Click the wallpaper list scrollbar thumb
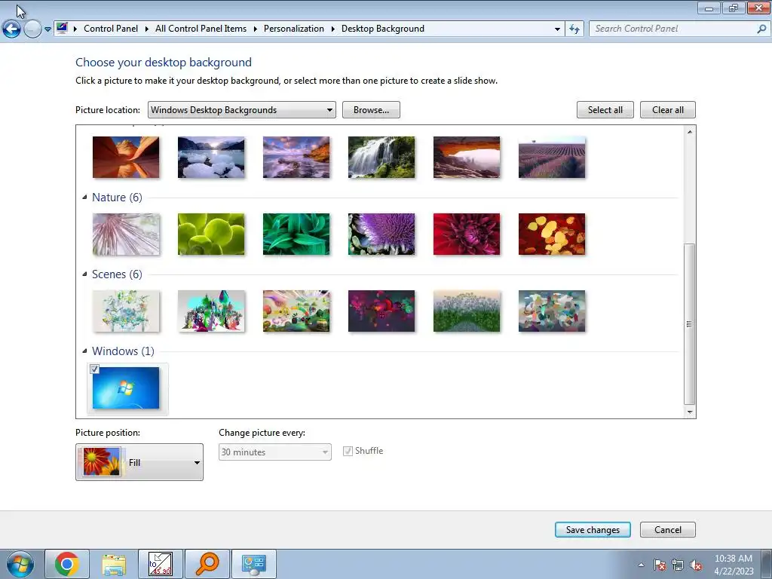This screenshot has height=579, width=772. (x=690, y=323)
